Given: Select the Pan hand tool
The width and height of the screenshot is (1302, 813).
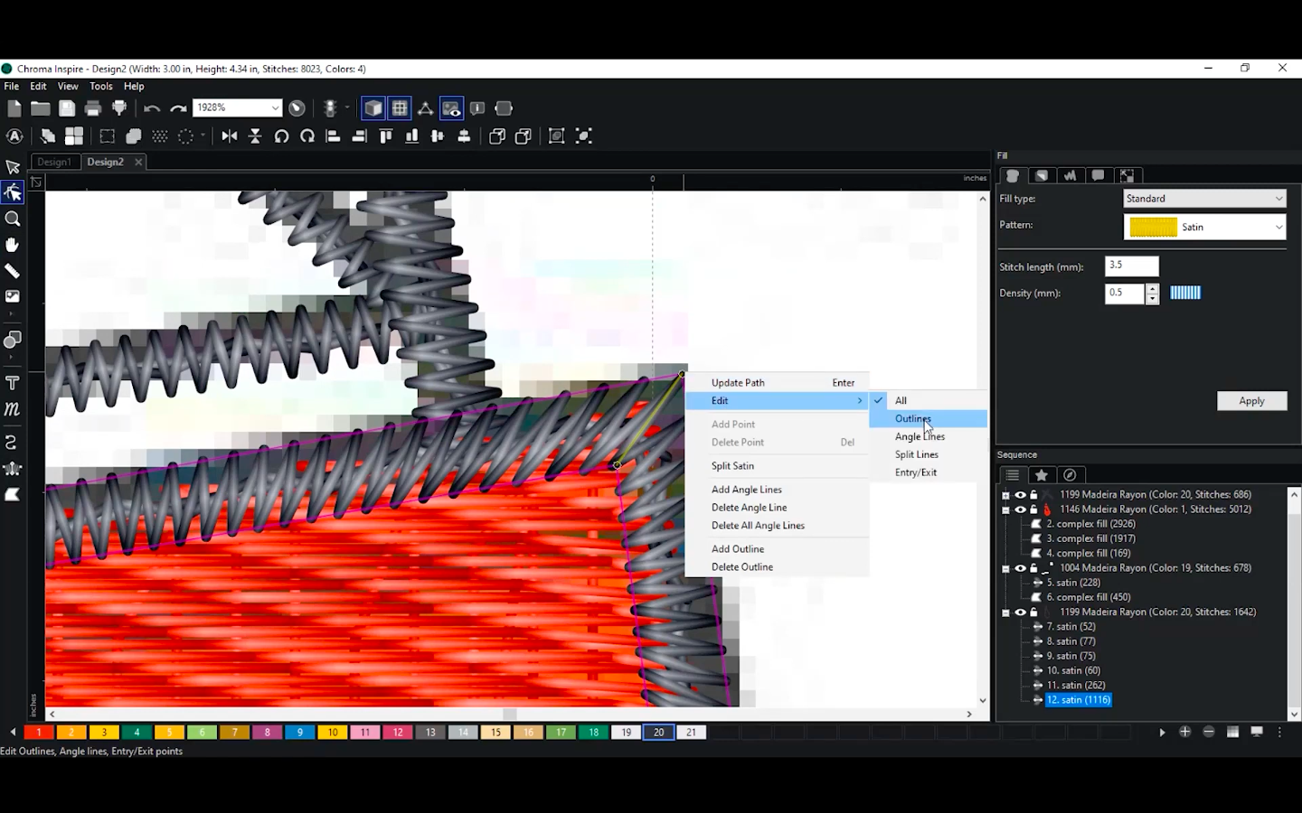Looking at the screenshot, I should click(13, 246).
